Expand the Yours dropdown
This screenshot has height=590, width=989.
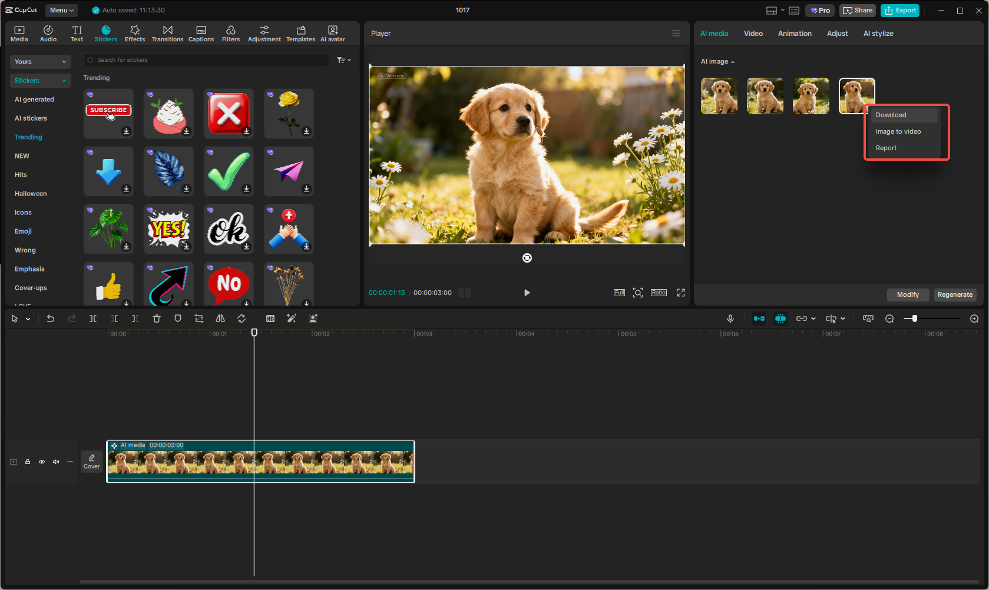[x=40, y=62]
